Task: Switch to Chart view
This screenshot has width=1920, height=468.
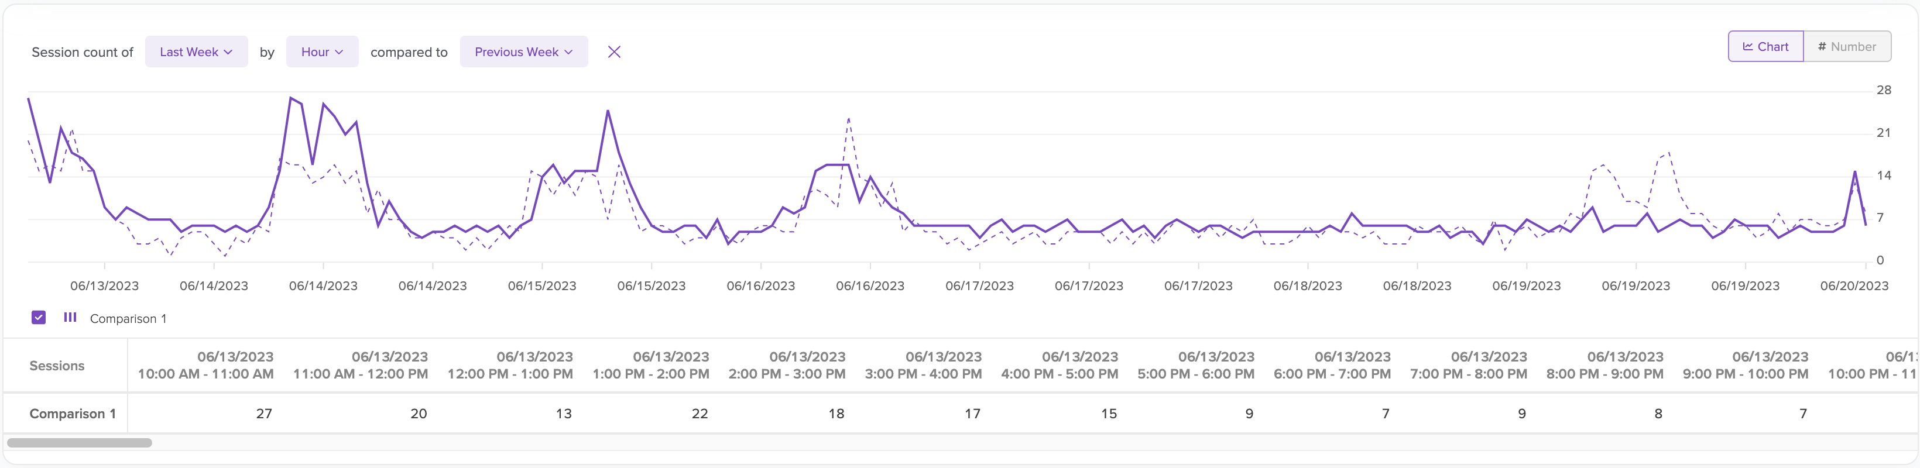Action: pyautogui.click(x=1765, y=46)
